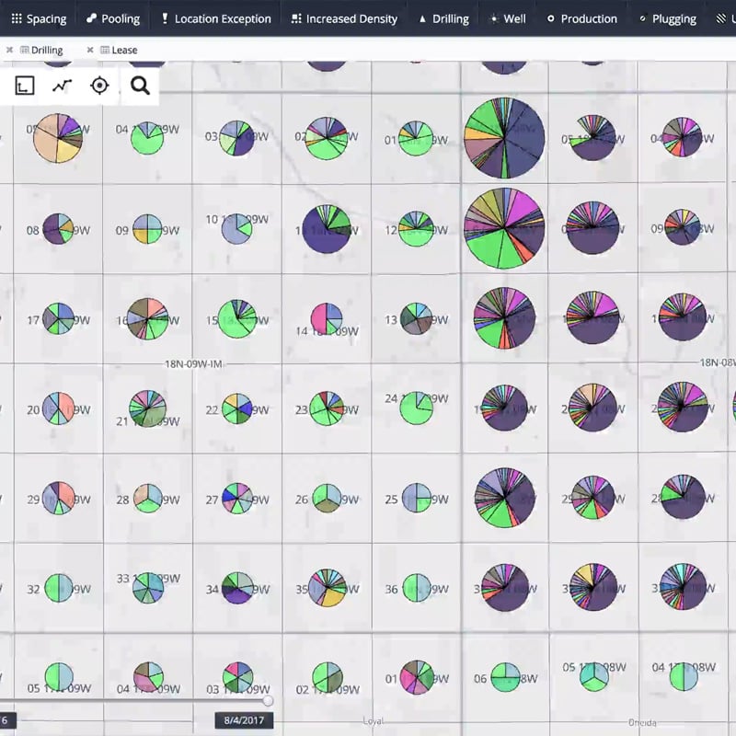Click the 18N-09W-IM township label
Screen dimensions: 736x736
pyautogui.click(x=195, y=364)
